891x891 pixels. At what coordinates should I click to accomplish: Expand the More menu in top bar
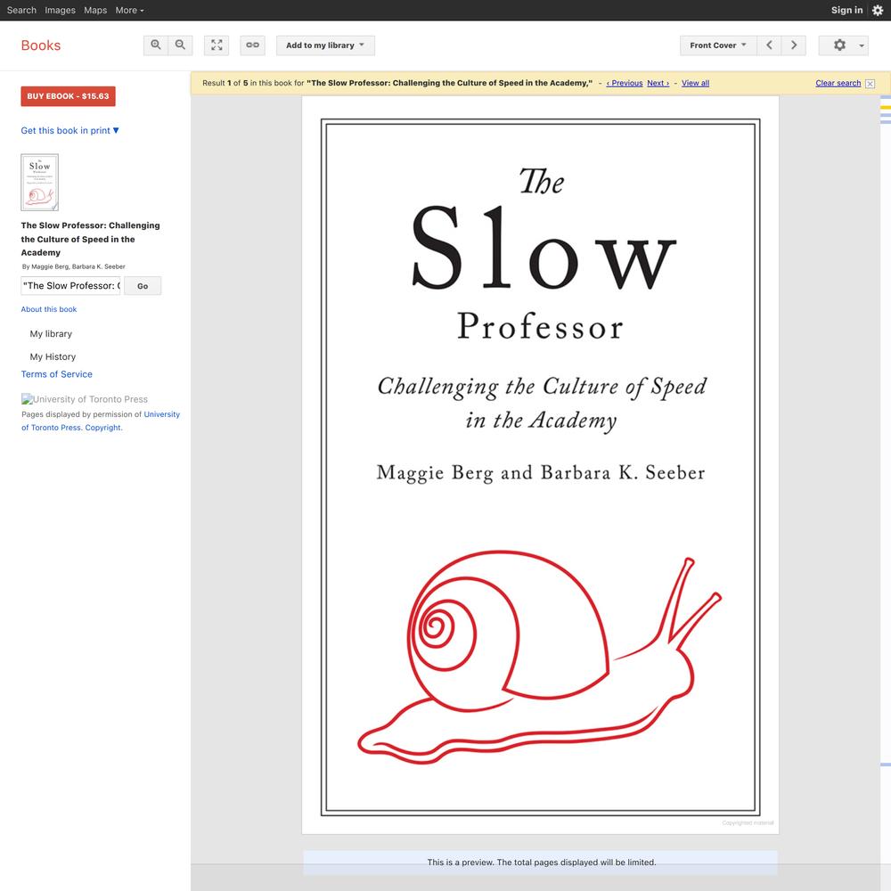pos(129,10)
